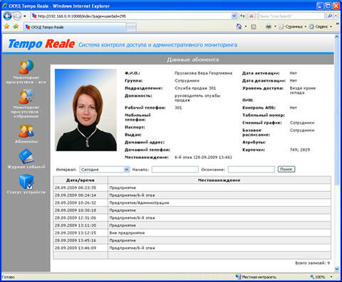The image size is (342, 282).
Task: Sort by Дата/время column header
Action: tap(81, 180)
